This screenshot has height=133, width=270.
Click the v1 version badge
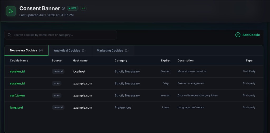click(x=83, y=8)
